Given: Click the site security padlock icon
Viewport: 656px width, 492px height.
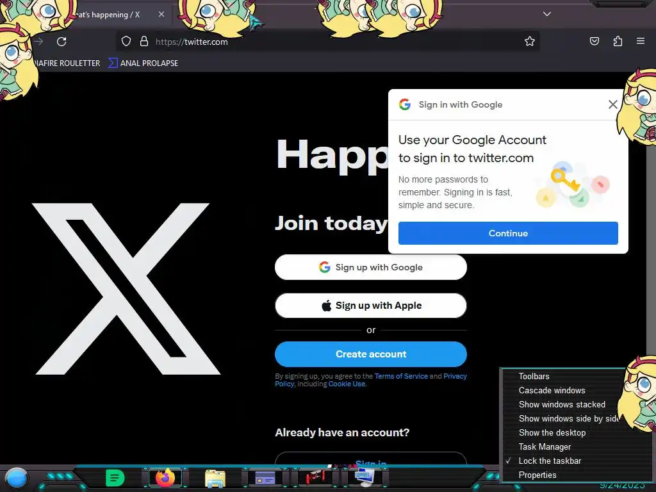Looking at the screenshot, I should (144, 42).
